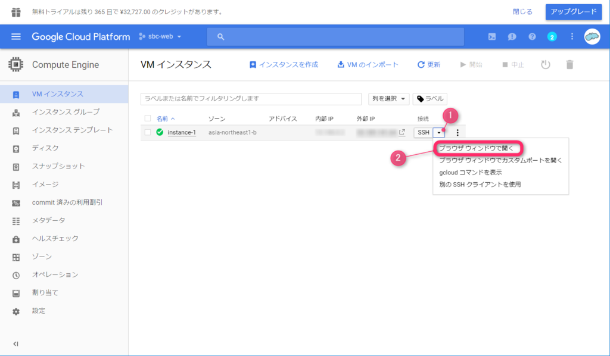The image size is (610, 356).
Task: Click the reset power icon in the VM toolbar
Action: (545, 64)
